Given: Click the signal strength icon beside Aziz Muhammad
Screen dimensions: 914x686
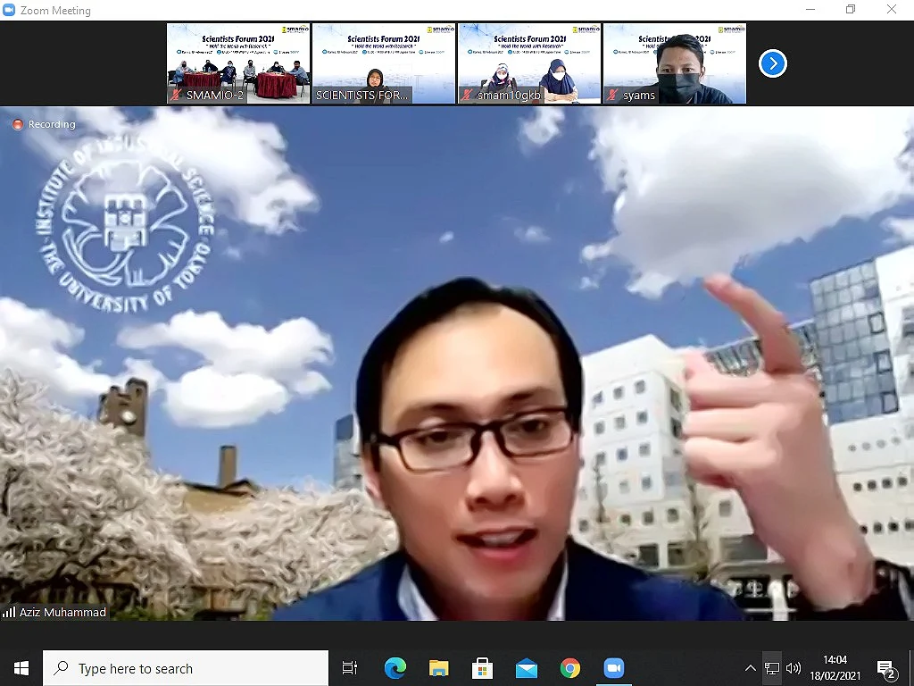Looking at the screenshot, I should tap(10, 613).
